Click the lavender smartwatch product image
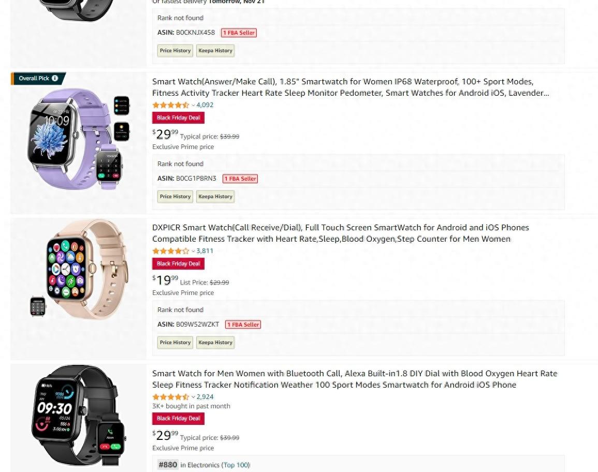 point(79,139)
